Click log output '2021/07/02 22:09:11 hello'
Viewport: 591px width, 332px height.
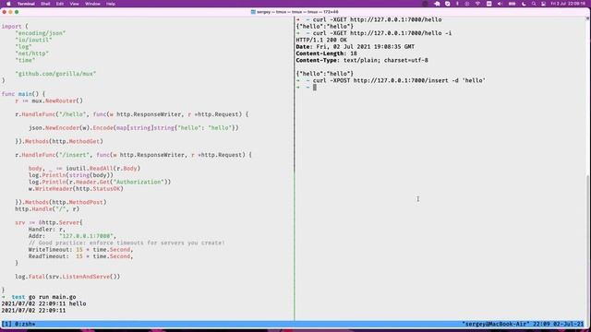(x=43, y=303)
